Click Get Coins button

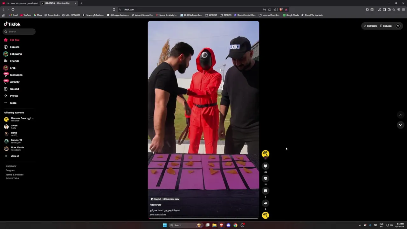[x=370, y=26]
